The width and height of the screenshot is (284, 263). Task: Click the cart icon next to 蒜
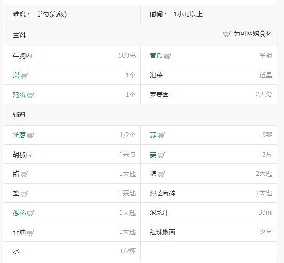tap(161, 135)
